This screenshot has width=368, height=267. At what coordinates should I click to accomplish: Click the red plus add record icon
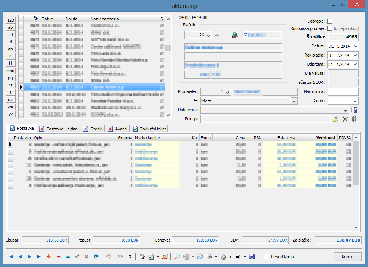point(49,257)
